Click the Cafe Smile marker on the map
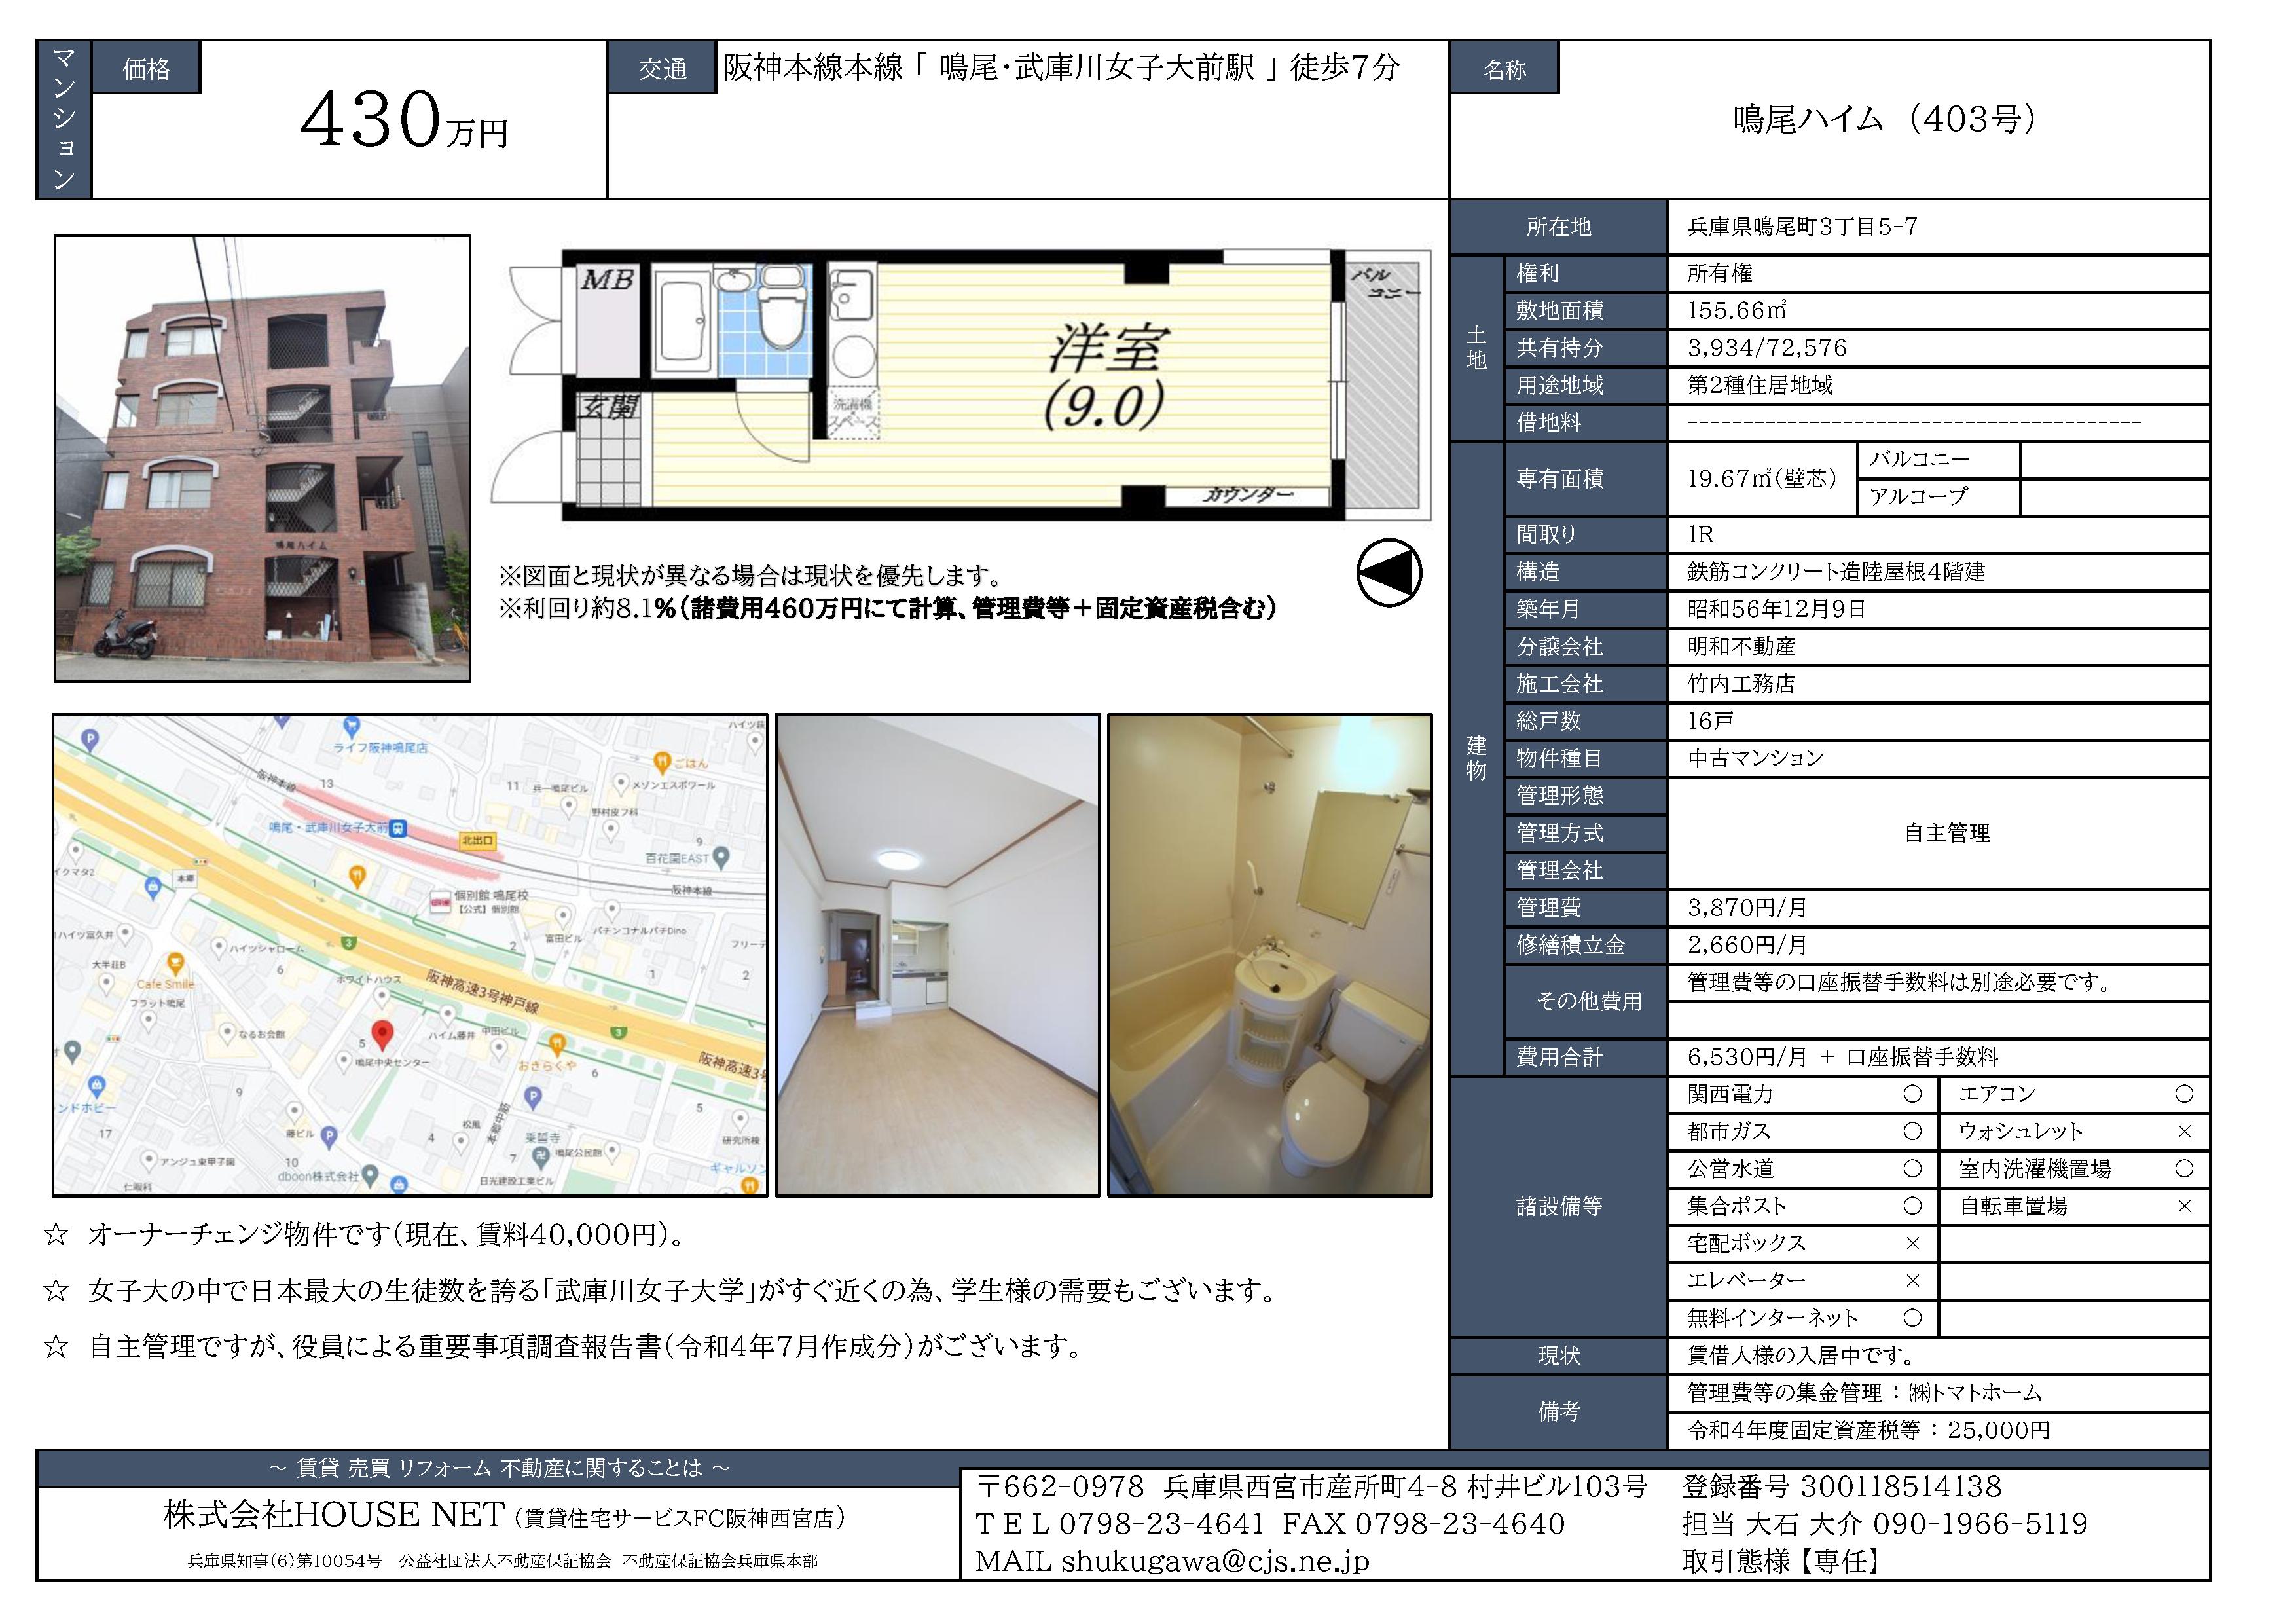2296x1624 pixels. pos(175,964)
